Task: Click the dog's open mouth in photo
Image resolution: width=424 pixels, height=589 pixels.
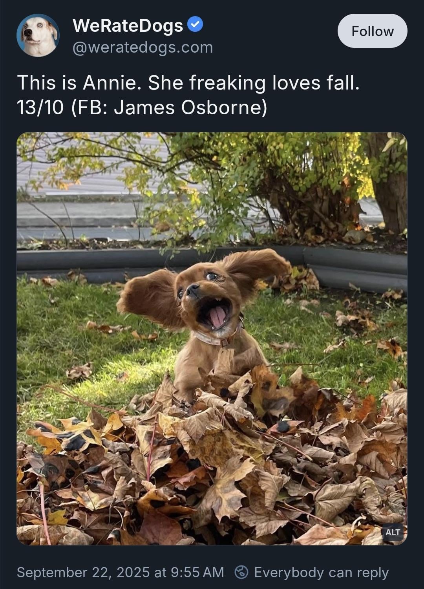Action: [215, 313]
